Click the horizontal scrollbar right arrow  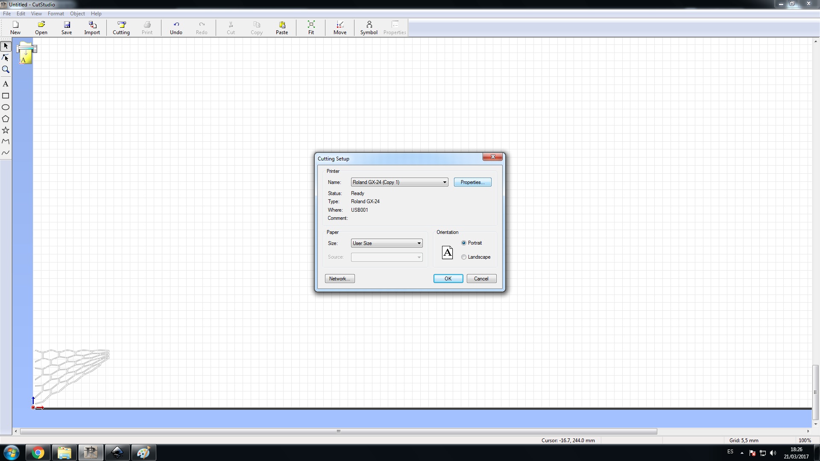point(808,431)
